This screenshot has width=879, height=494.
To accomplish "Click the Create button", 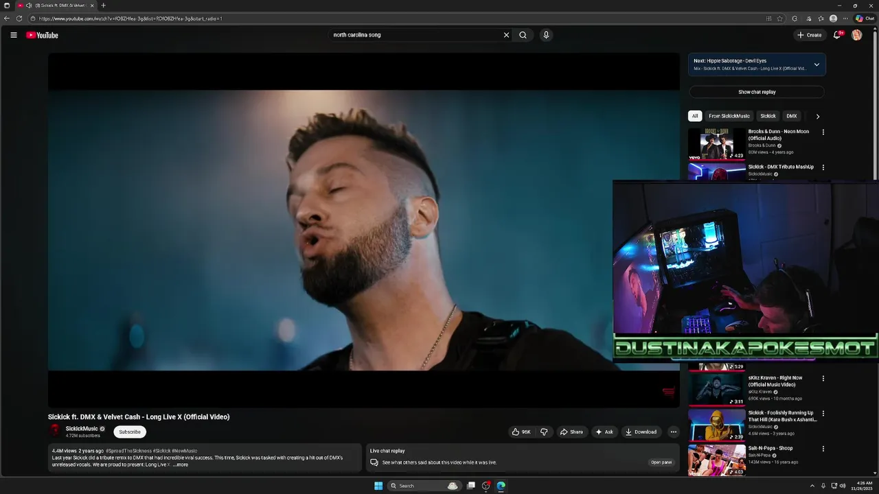I will [810, 35].
